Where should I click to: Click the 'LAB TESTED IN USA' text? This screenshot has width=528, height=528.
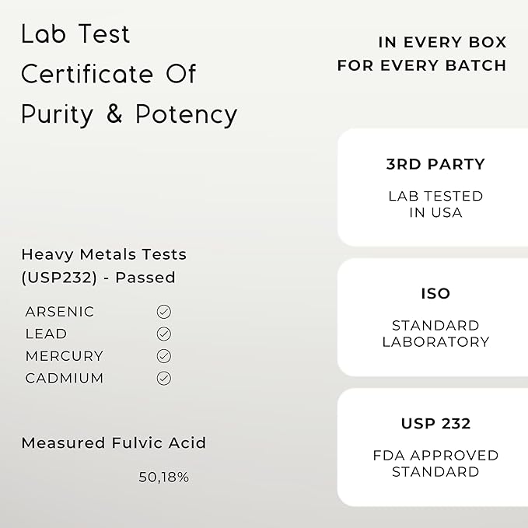(435, 205)
